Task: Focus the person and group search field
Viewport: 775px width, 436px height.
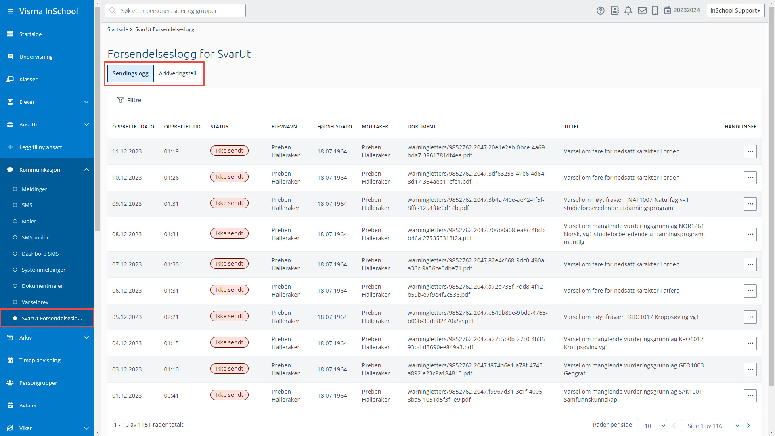Action: 175,10
